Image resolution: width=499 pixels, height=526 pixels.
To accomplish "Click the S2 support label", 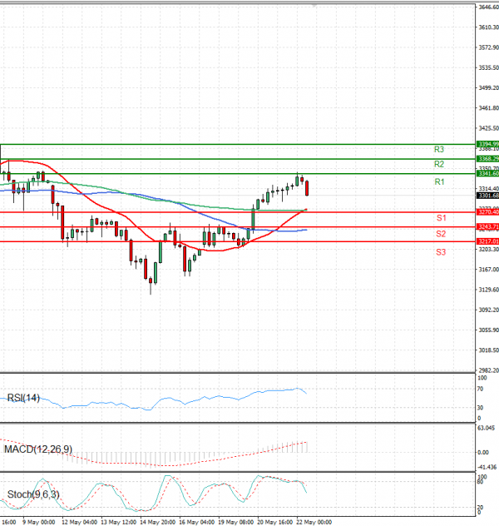I will pos(442,234).
